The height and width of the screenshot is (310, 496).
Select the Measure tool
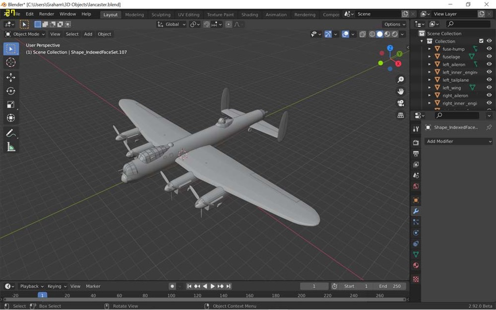pos(11,146)
